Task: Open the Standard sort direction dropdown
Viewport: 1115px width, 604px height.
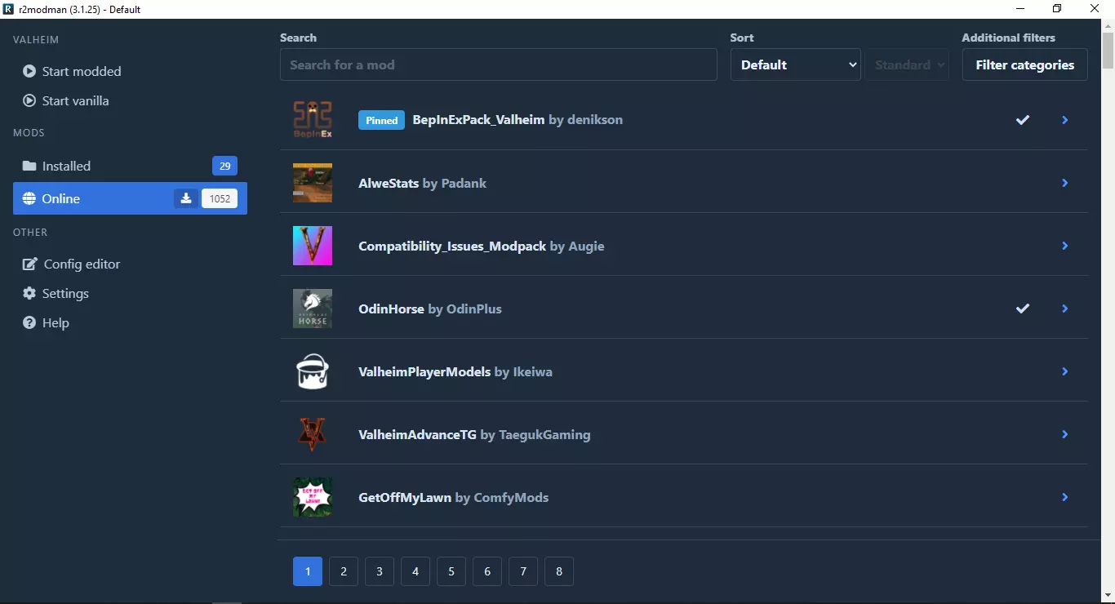Action: (908, 64)
